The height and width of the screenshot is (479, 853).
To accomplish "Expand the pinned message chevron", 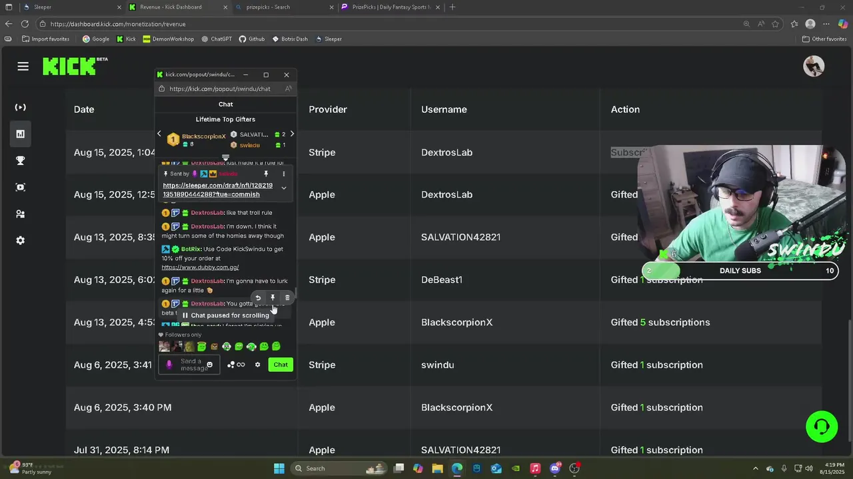I will 283,188.
